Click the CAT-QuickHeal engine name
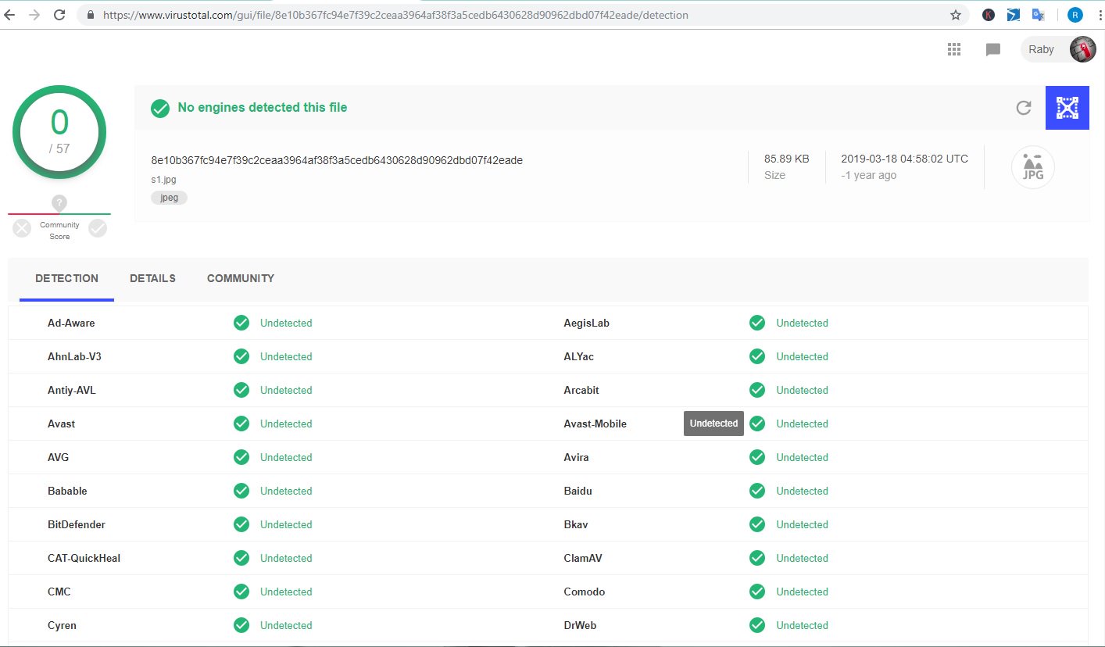 (x=84, y=558)
